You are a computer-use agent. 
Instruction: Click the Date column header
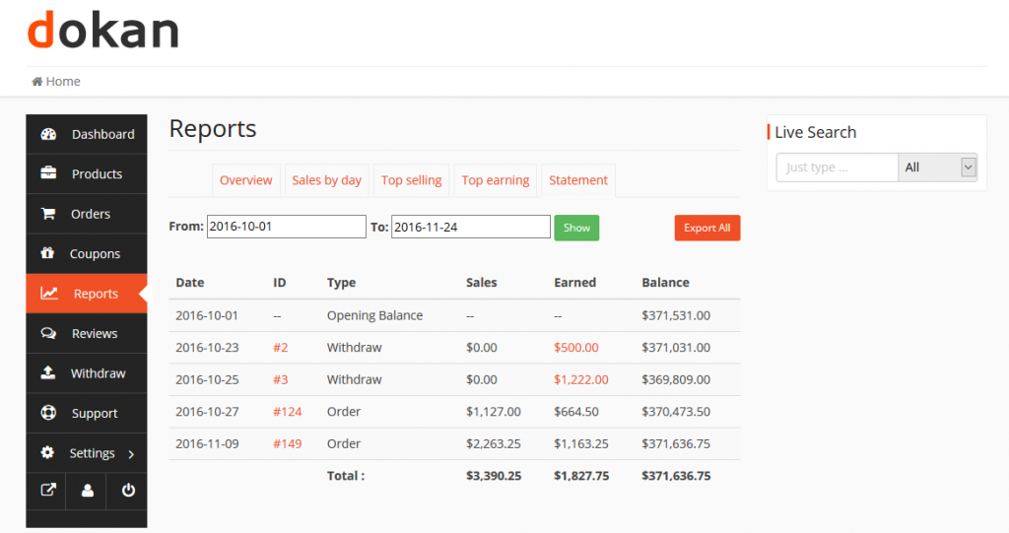[190, 283]
